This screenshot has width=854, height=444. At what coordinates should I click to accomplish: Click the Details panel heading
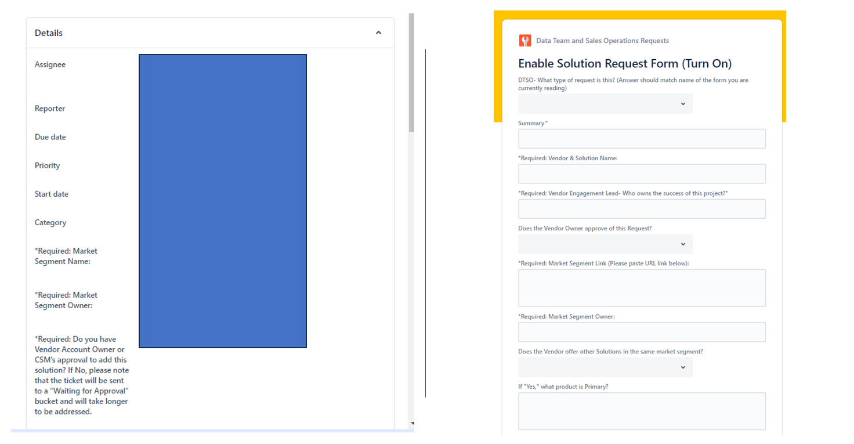point(49,33)
